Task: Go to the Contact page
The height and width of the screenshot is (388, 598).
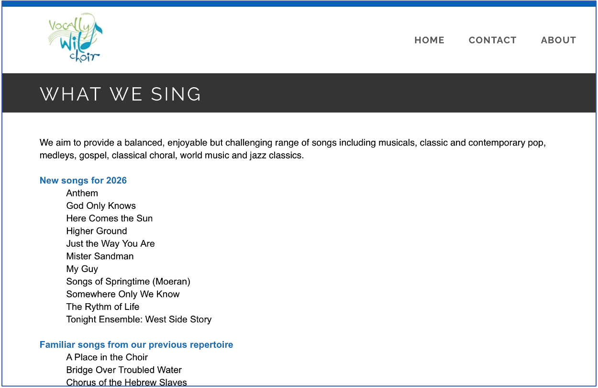Action: click(x=492, y=40)
